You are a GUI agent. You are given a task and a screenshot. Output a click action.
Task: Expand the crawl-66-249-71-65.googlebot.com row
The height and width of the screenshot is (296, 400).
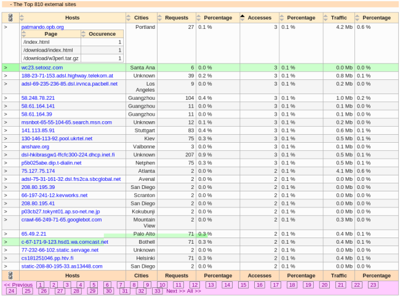coord(6,220)
